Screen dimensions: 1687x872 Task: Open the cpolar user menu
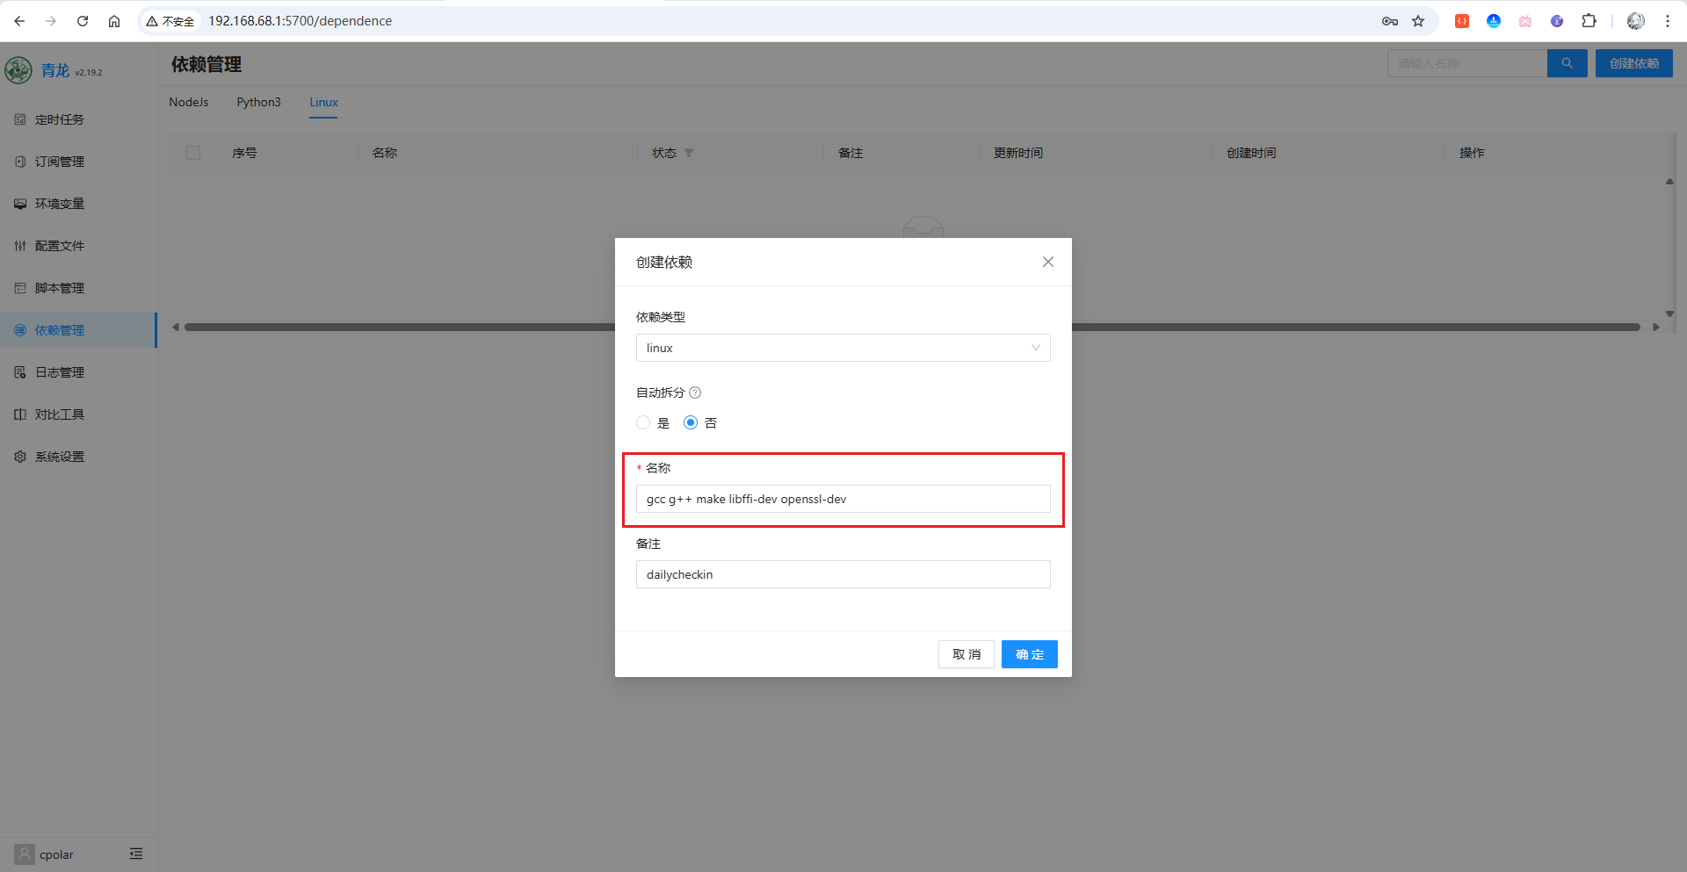point(46,854)
